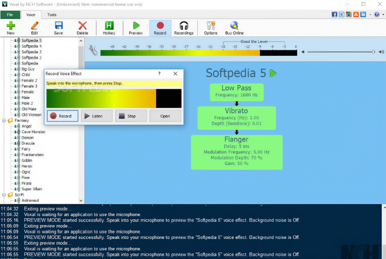Image resolution: width=386 pixels, height=259 pixels.
Task: Select the Softpedia 4 voice
Action: 32,46
